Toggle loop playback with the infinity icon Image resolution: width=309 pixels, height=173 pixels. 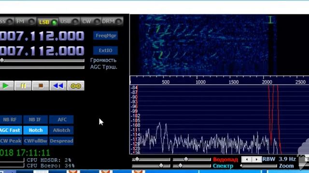[x=76, y=86]
